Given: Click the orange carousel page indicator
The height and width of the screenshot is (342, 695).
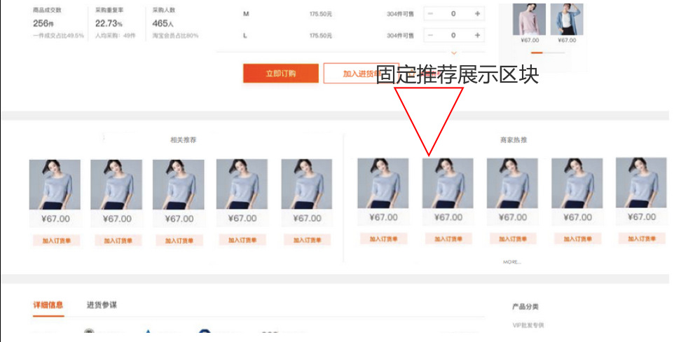Looking at the screenshot, I should click(x=537, y=53).
